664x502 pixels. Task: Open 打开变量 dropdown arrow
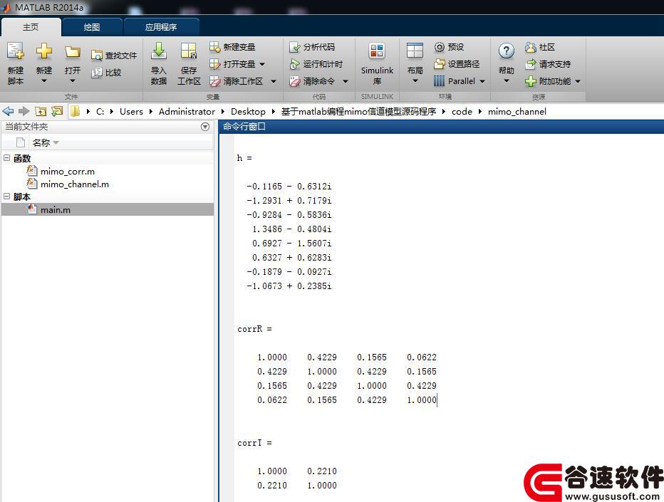[262, 64]
